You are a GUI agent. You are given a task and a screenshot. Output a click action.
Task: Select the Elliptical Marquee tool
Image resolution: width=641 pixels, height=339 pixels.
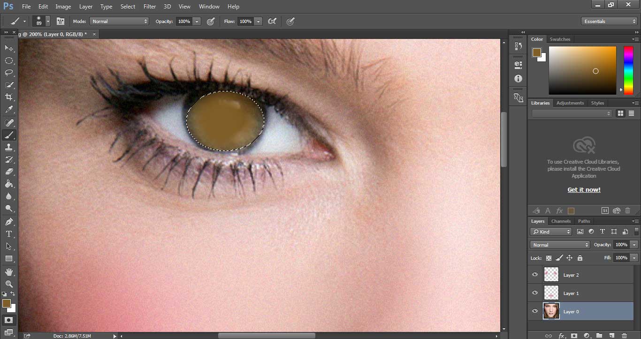coord(9,60)
